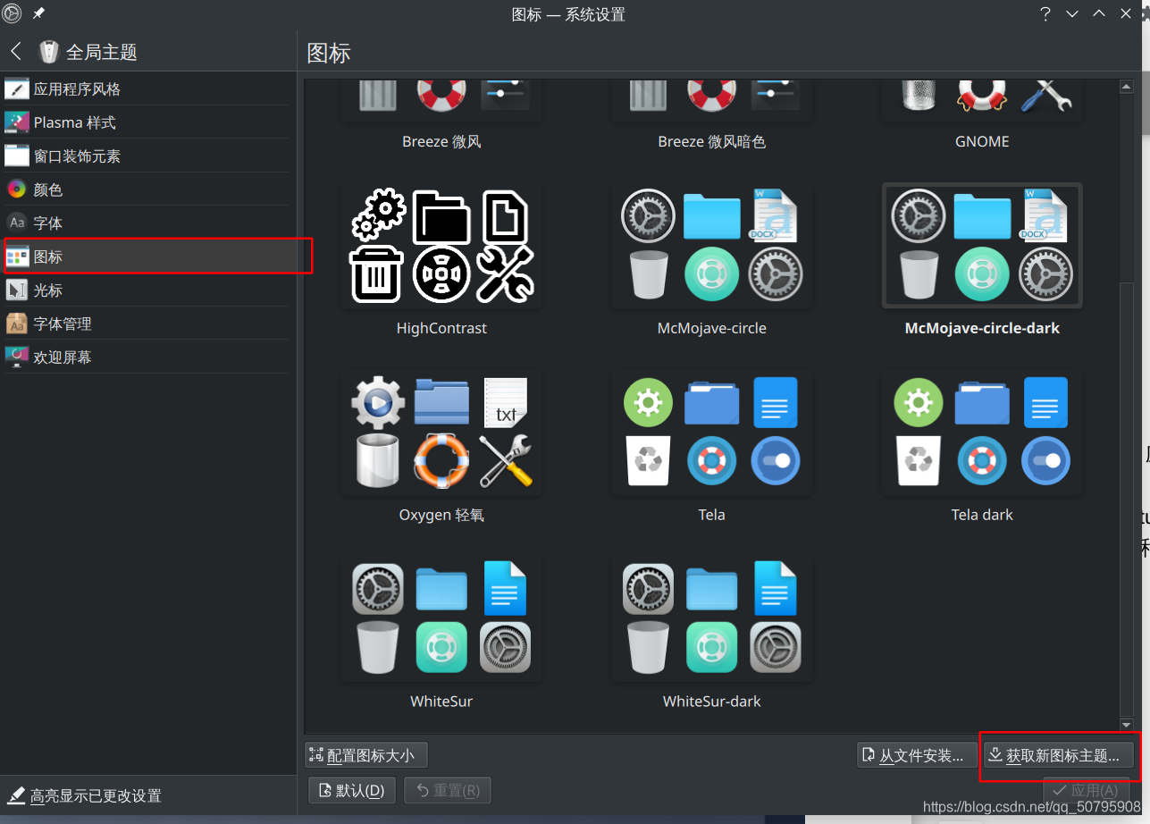This screenshot has width=1150, height=824.
Task: Select the Oxygen 轻氧 icon theme
Action: click(x=441, y=449)
